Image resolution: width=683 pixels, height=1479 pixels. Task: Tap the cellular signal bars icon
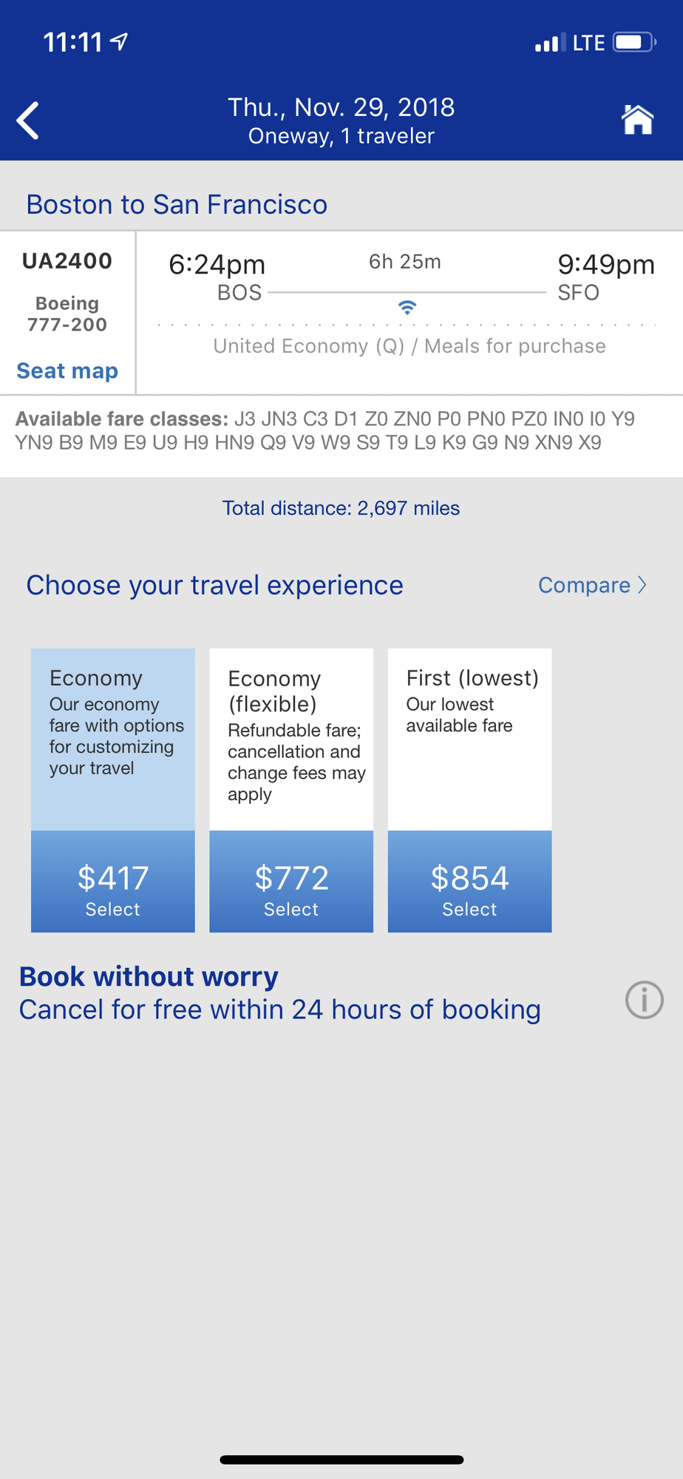point(551,43)
